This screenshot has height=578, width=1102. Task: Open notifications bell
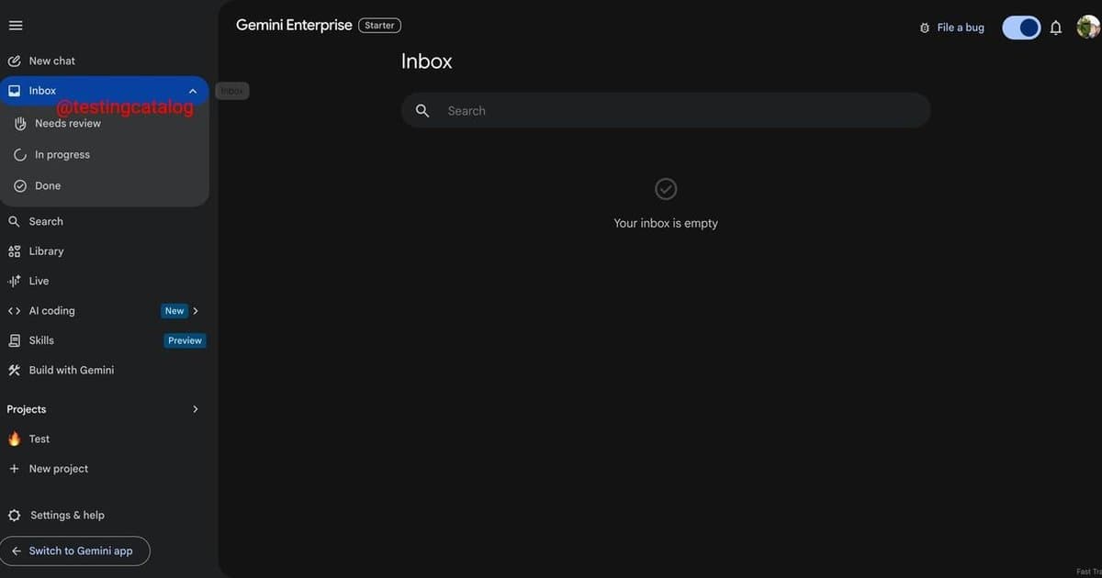[x=1056, y=28]
